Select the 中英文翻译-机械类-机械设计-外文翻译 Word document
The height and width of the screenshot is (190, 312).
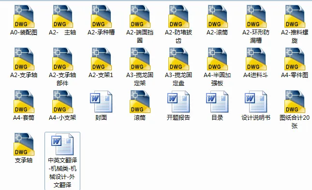pyautogui.click(x=62, y=161)
